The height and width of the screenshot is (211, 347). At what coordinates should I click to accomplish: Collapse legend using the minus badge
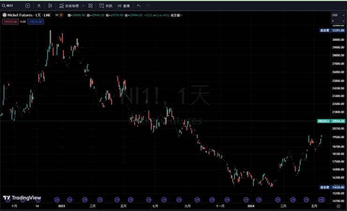coord(57,15)
